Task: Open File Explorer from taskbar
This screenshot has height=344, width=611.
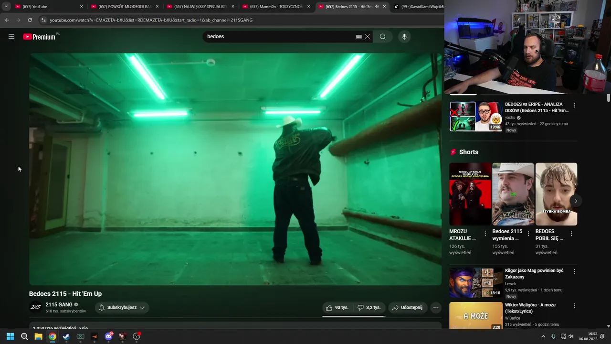Action: (38, 336)
